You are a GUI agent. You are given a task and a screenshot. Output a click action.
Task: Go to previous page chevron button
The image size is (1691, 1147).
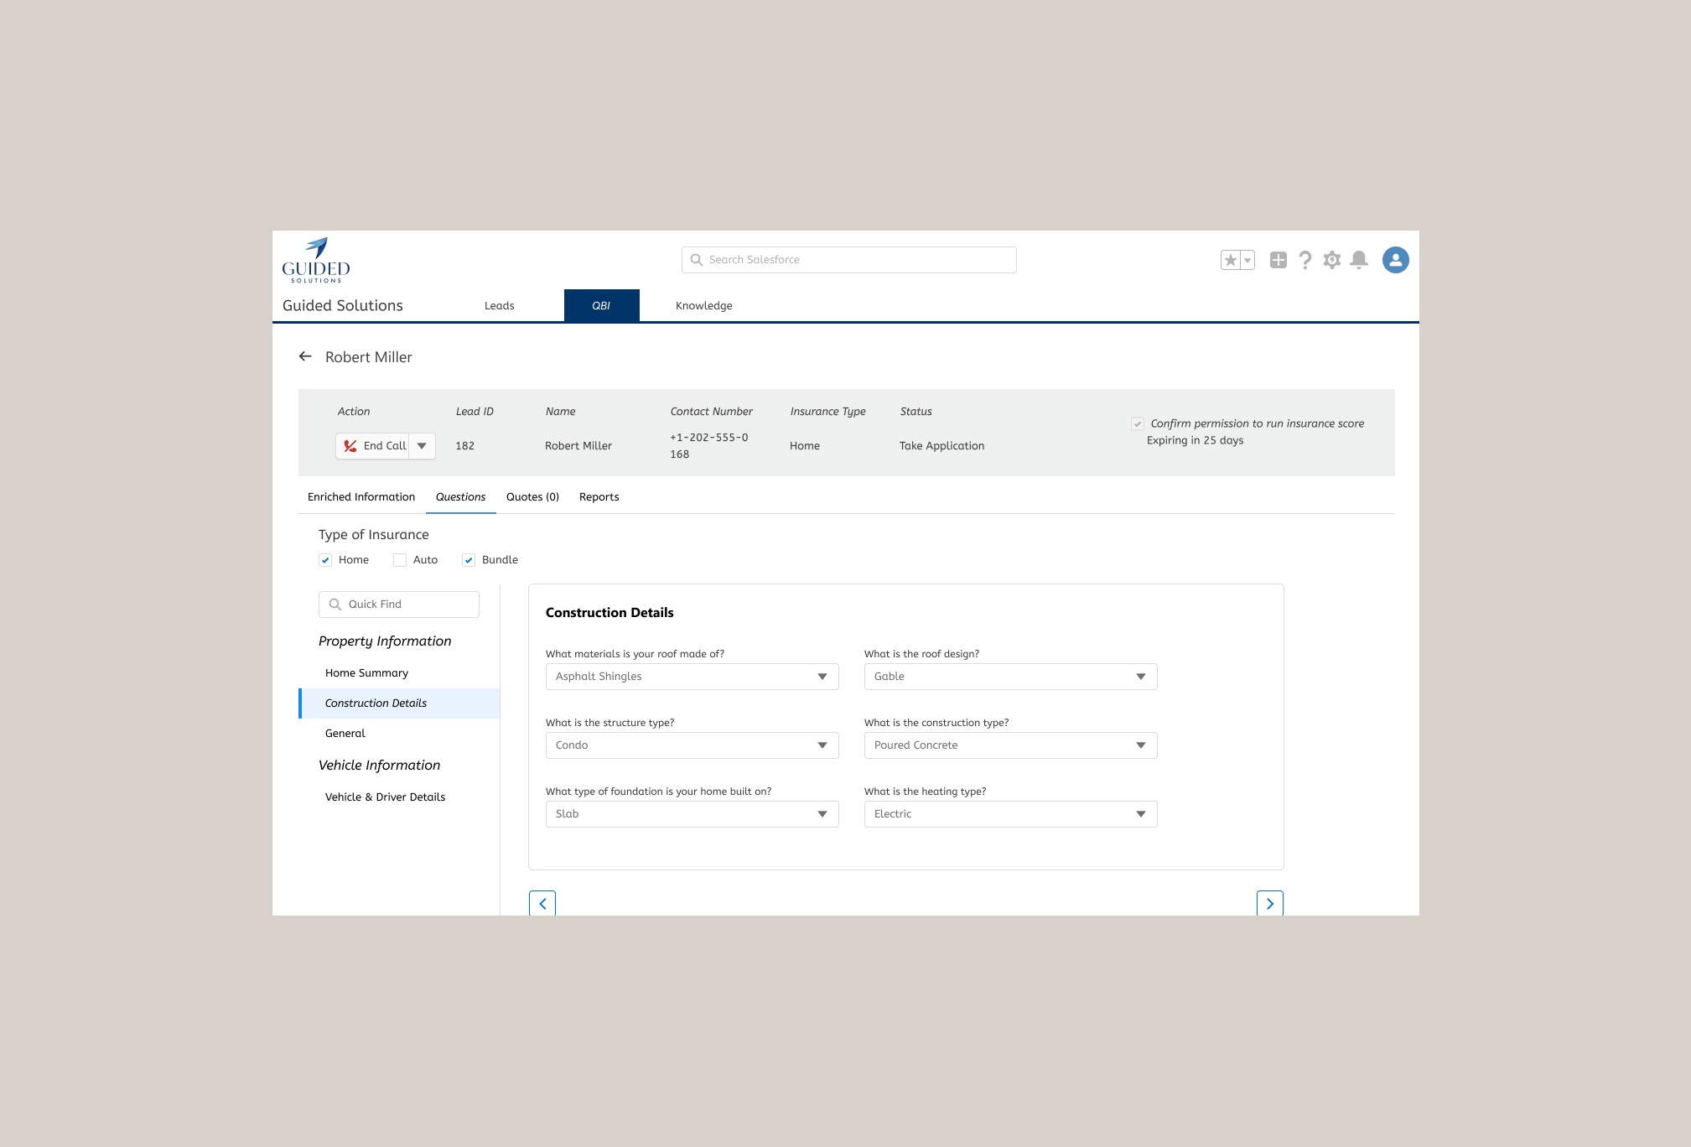click(542, 903)
